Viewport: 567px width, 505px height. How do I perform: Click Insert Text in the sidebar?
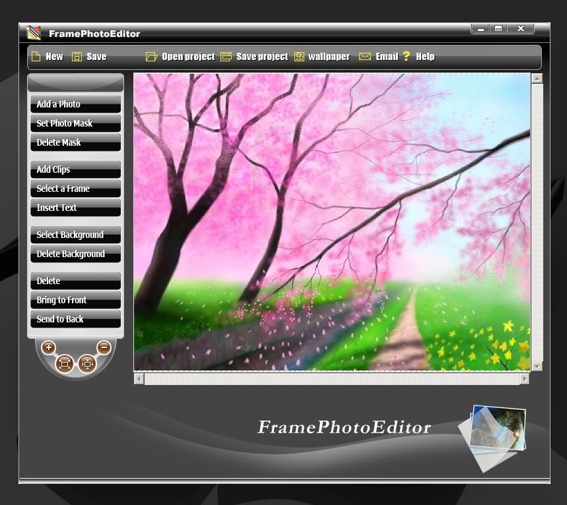[x=75, y=208]
